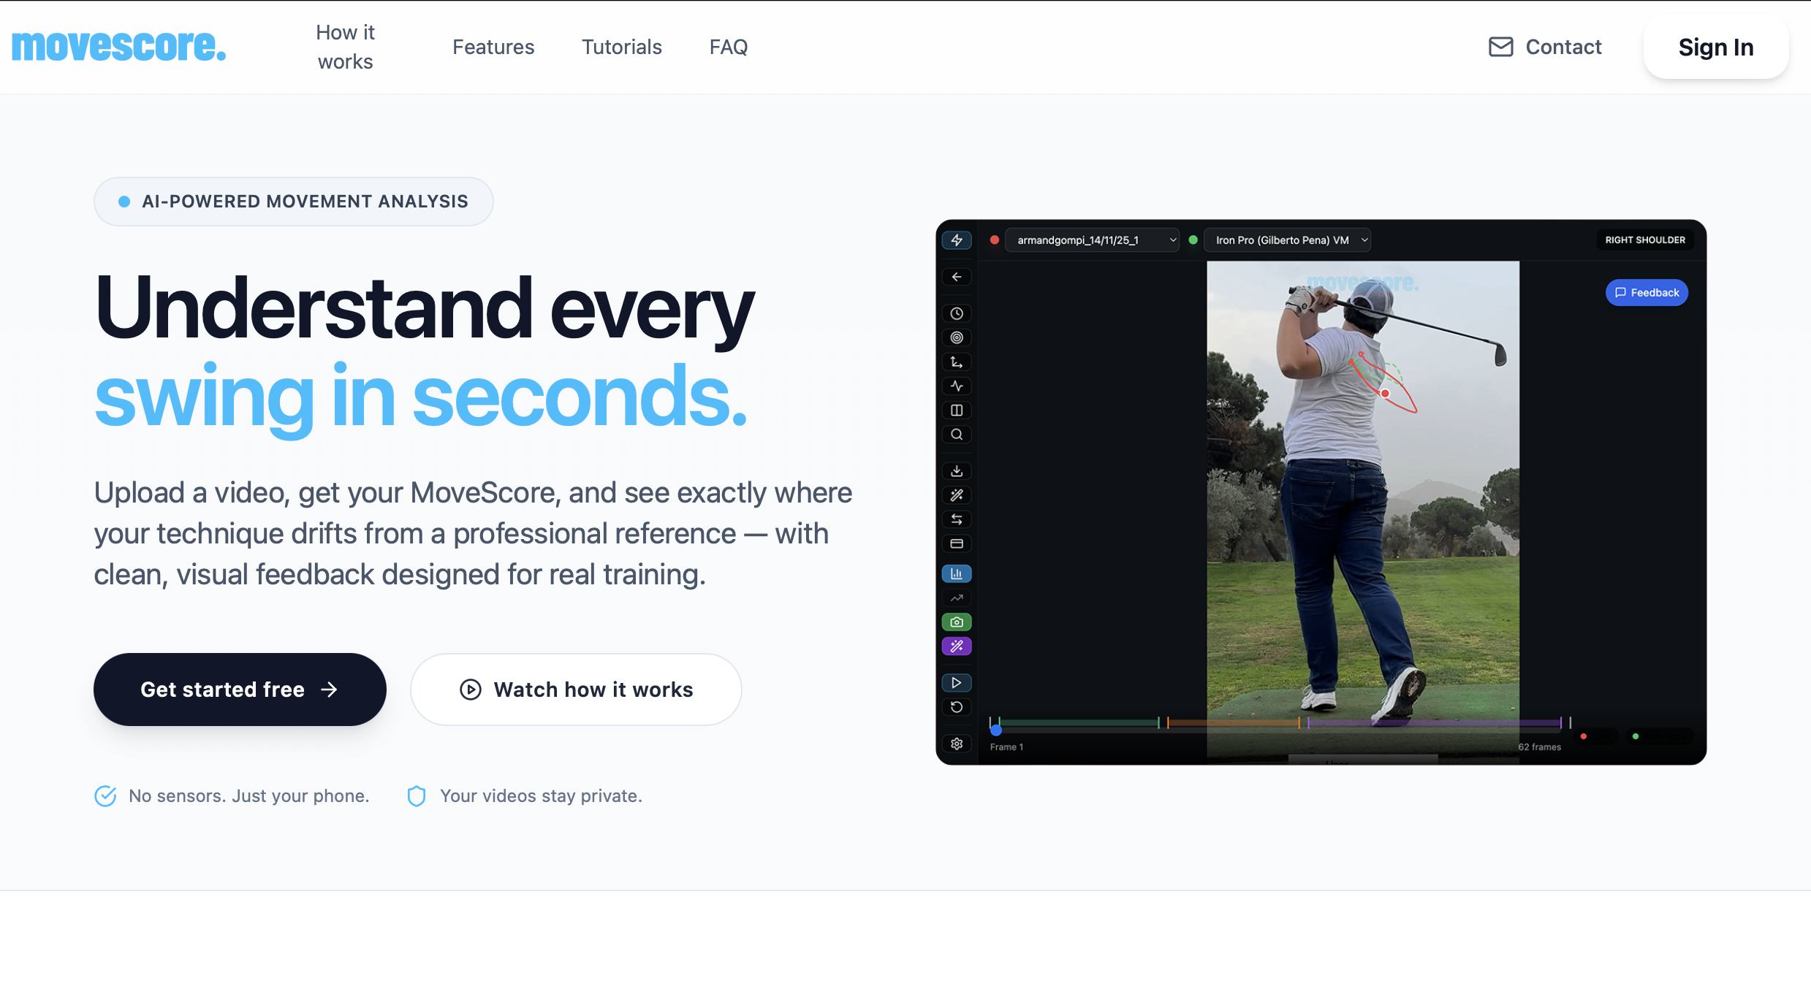Open the armandgompi_14/11/25_1 video dropdown
Image resolution: width=1811 pixels, height=989 pixels.
click(1093, 240)
